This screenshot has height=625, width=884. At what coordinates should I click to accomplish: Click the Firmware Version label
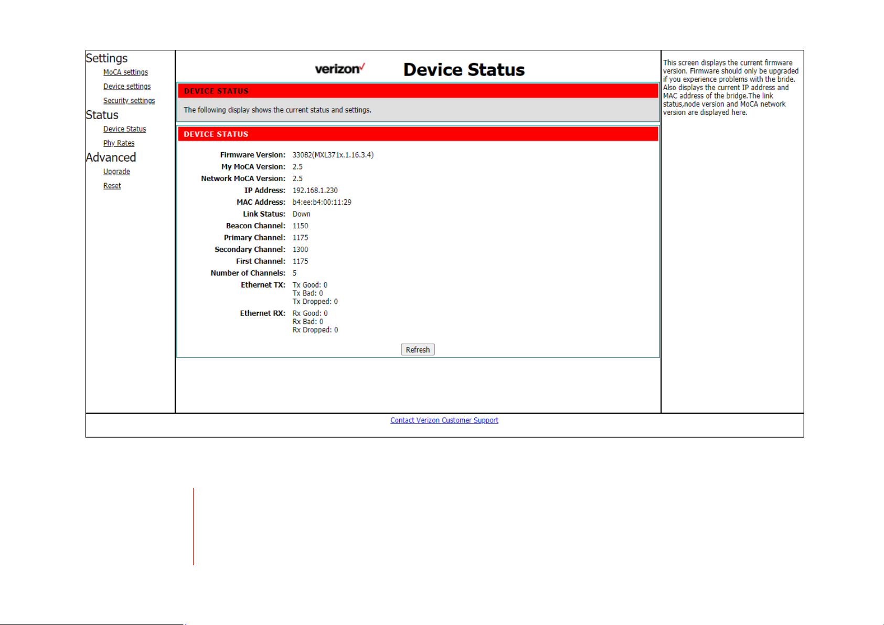253,155
